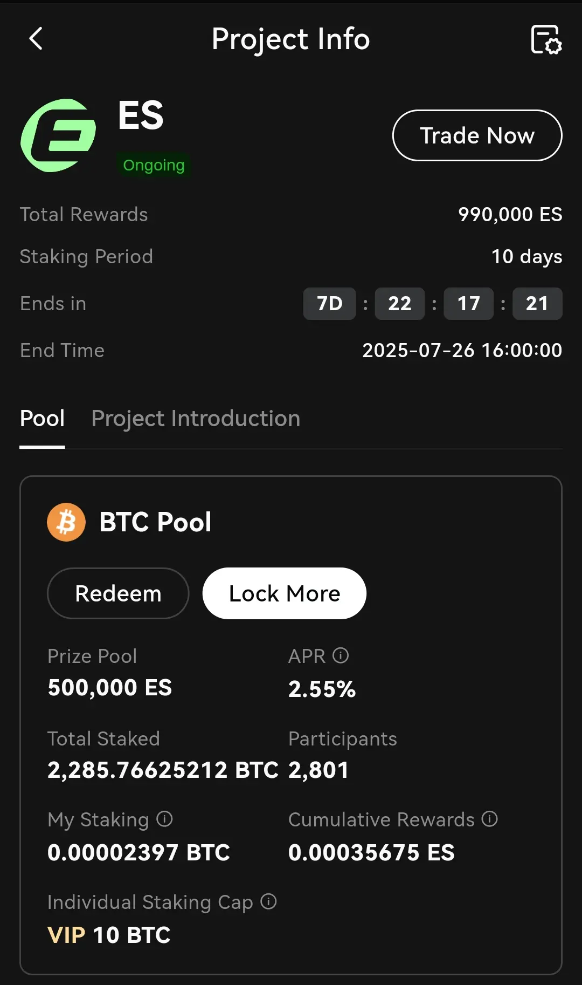Click the Trade Now button
Image resolution: width=582 pixels, height=985 pixels.
pos(477,135)
